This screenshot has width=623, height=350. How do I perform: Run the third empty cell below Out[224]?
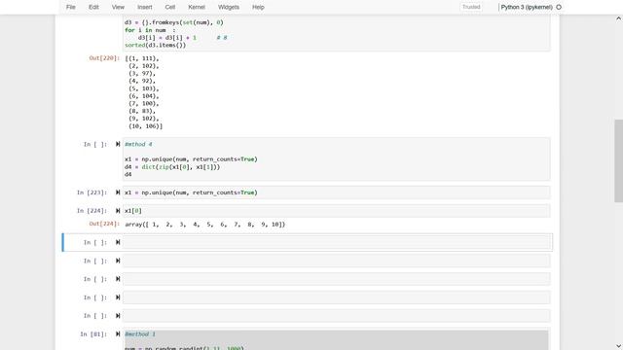118,279
